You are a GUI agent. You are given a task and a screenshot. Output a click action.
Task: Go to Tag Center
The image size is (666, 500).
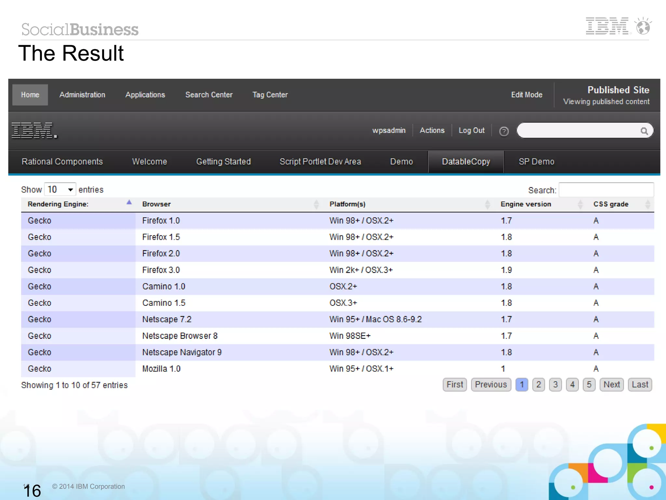click(x=270, y=95)
